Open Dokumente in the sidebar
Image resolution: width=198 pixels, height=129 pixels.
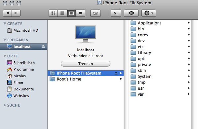pos(23,89)
